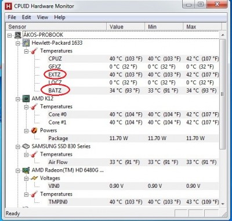Image resolution: width=232 pixels, height=221 pixels.
Task: Select the Package power row
Action: coord(133,138)
